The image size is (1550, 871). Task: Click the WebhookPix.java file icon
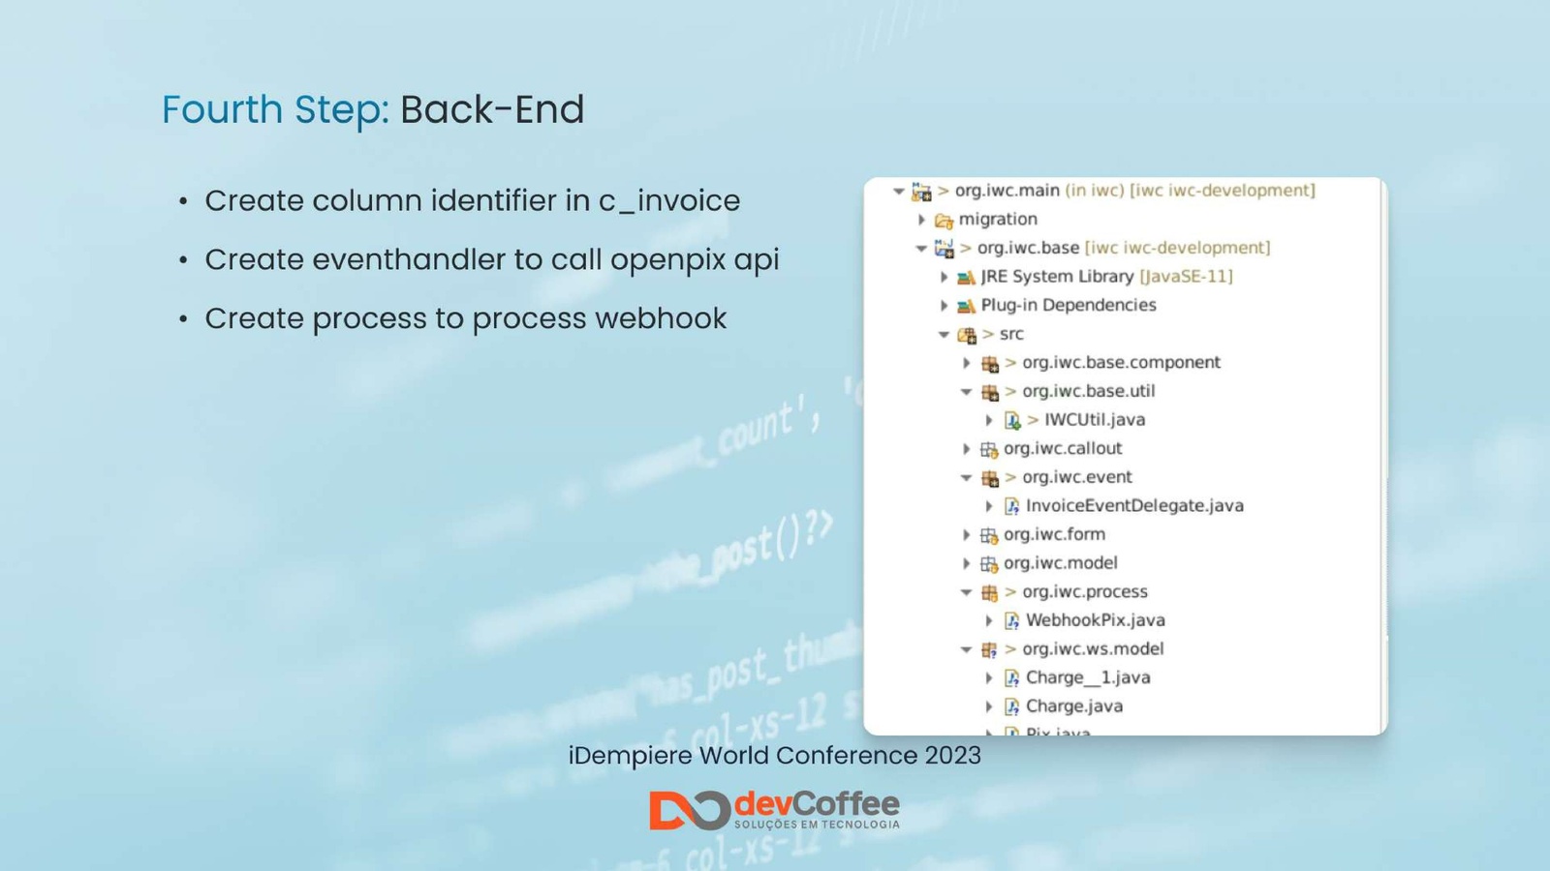pyautogui.click(x=1012, y=620)
